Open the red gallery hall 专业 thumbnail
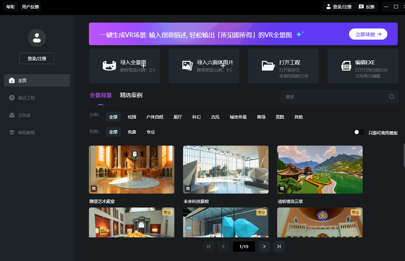This screenshot has width=405, height=261. (x=132, y=222)
